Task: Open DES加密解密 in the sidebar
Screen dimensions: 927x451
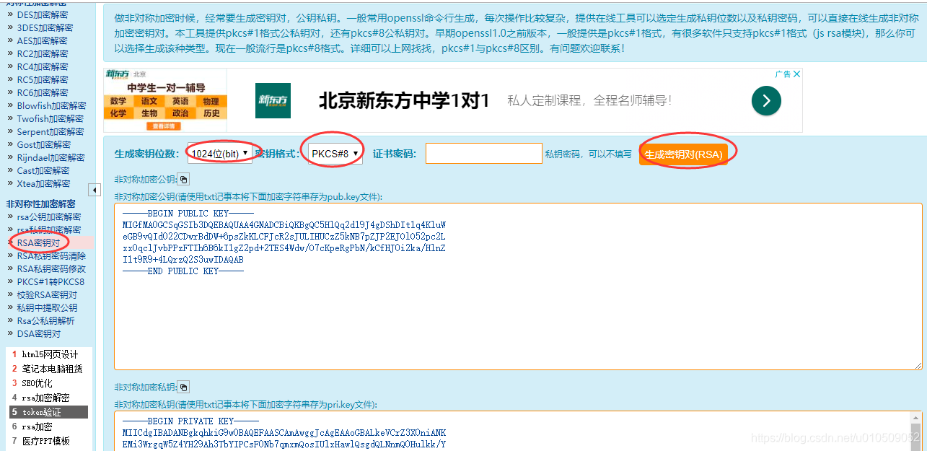Action: pyautogui.click(x=43, y=14)
